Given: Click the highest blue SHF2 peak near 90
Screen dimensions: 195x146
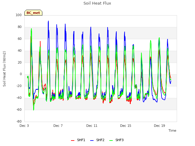Looking at the screenshot, I should (48, 21).
